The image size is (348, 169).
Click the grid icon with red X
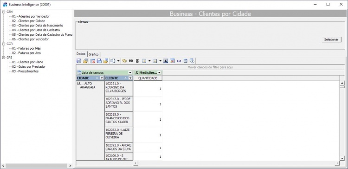tap(93, 61)
